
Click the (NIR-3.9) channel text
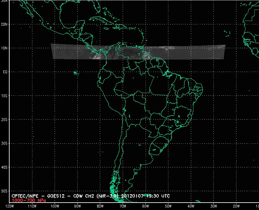(x=108, y=196)
